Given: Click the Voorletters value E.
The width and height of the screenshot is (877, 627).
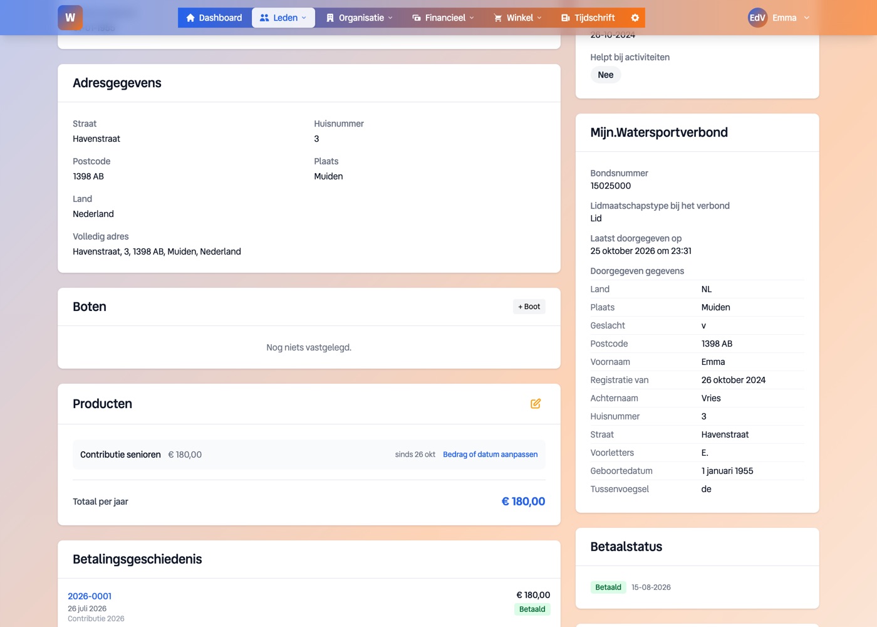Looking at the screenshot, I should pos(705,453).
